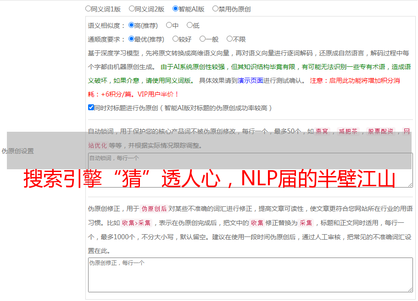Click inside the 伪原创修正 text area
Image resolution: width=418 pixels, height=301 pixels.
[251, 275]
